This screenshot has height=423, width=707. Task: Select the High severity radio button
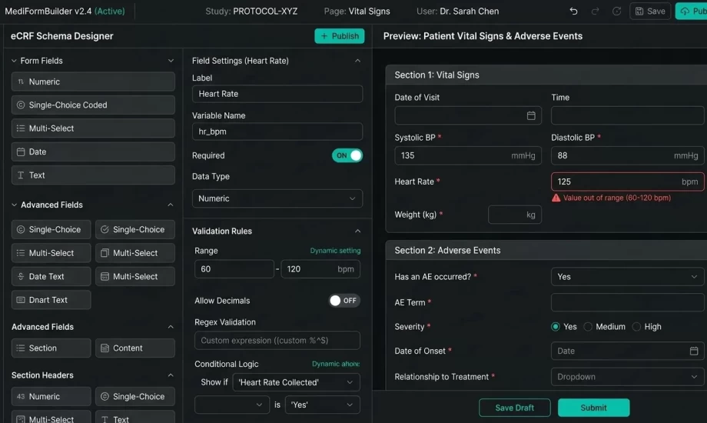pos(636,327)
